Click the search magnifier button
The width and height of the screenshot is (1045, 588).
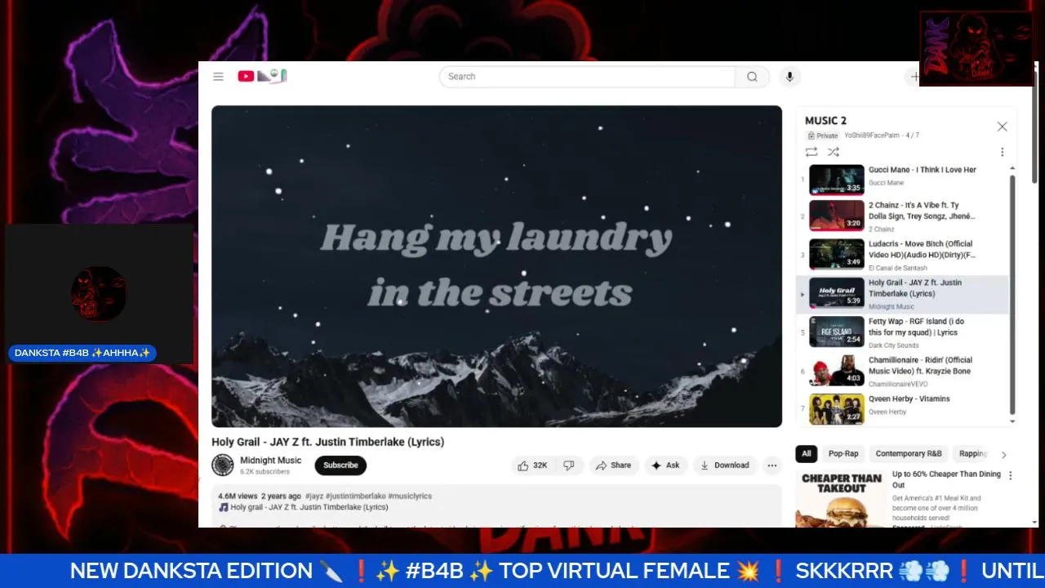point(752,77)
